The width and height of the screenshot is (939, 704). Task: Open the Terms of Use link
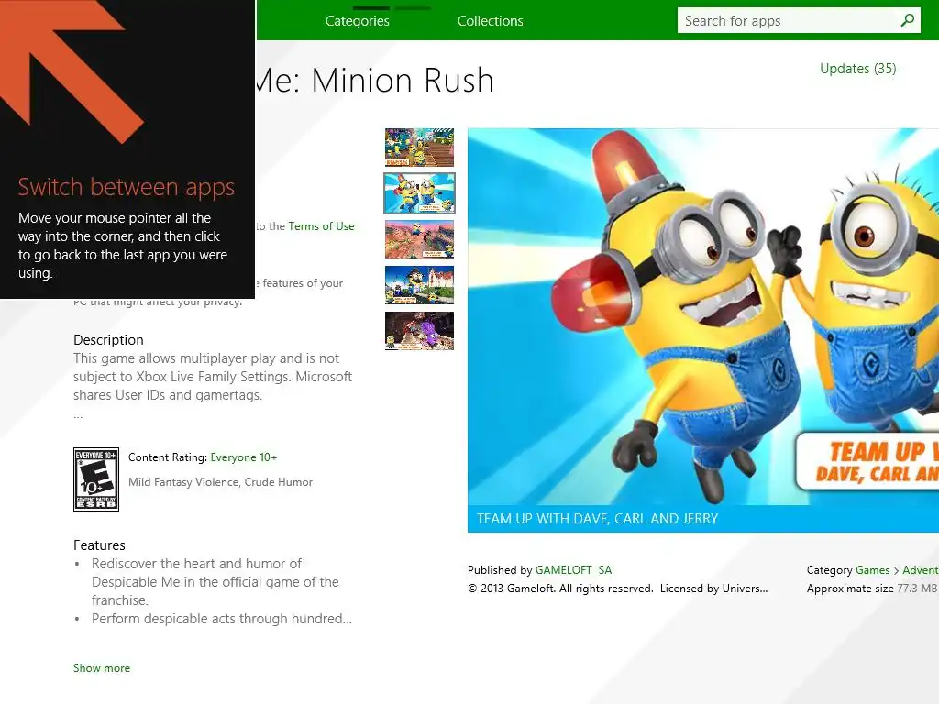coord(321,226)
